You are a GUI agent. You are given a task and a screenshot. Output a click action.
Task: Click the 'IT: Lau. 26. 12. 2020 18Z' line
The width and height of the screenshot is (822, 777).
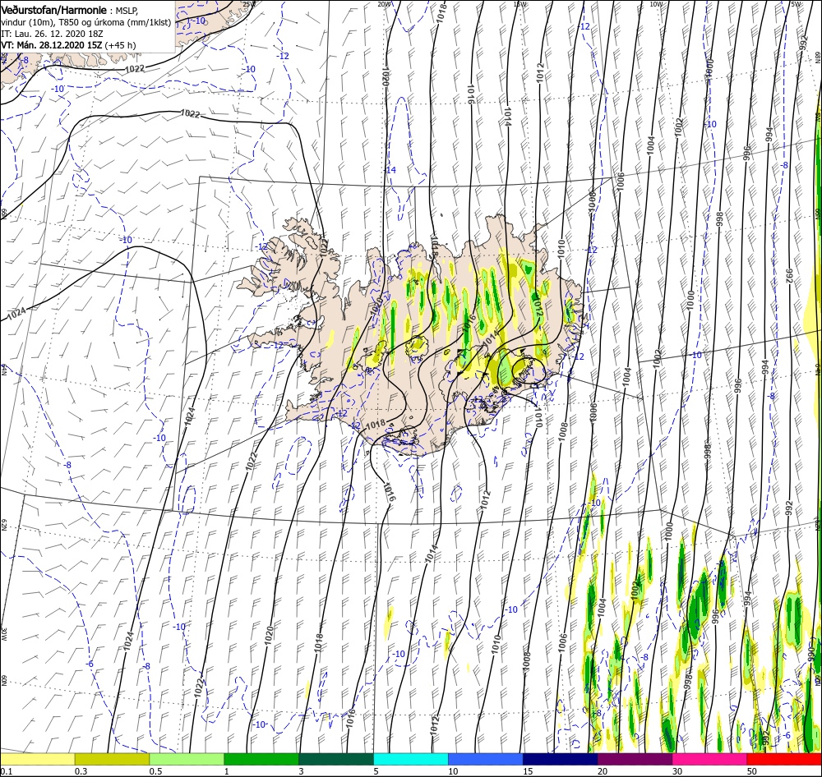click(53, 34)
